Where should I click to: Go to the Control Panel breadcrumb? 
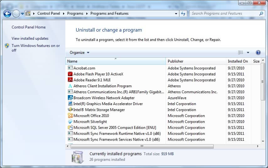pyautogui.click(x=48, y=13)
